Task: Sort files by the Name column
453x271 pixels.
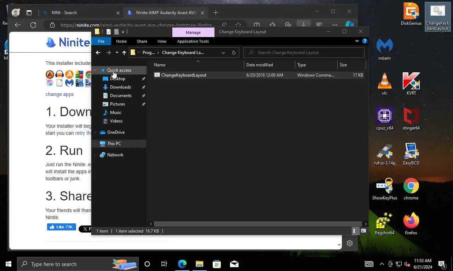Action: (x=198, y=65)
